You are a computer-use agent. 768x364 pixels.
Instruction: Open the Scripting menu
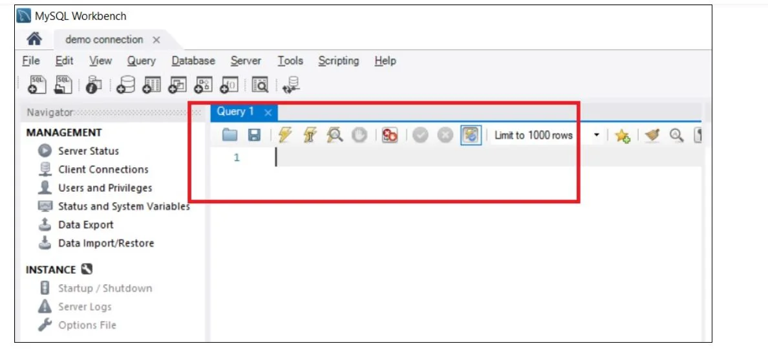tap(339, 61)
